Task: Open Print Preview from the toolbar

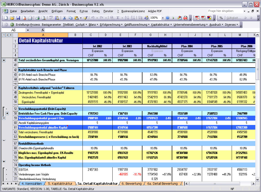Action: [43, 18]
